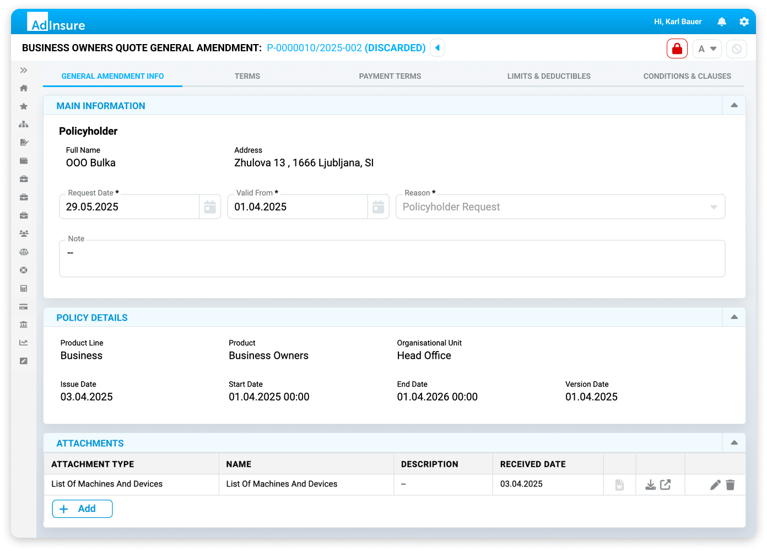Click the red lock icon in the toolbar
767x551 pixels.
pos(677,48)
